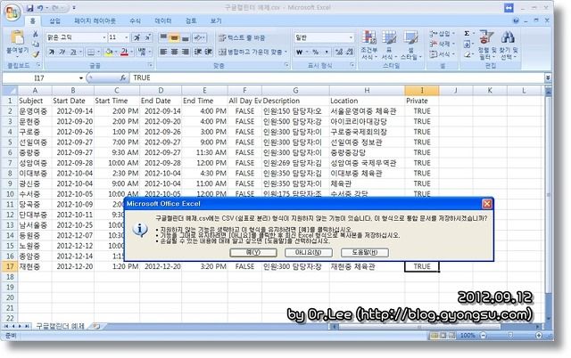This screenshot has width=571, height=358.
Task: Open the Name Box dropdown arrow
Action: 81,77
